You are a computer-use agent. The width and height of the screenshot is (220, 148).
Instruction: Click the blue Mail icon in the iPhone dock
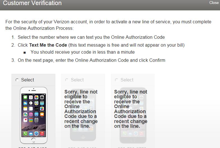(31, 133)
